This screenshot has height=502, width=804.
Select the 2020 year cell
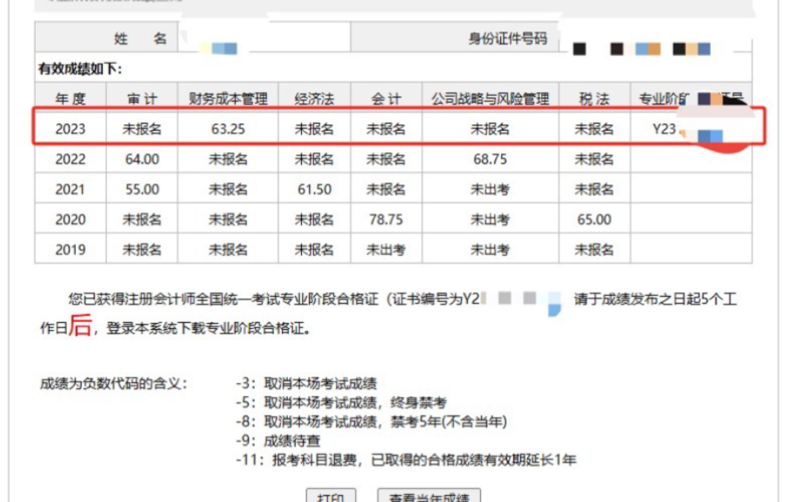pos(70,219)
